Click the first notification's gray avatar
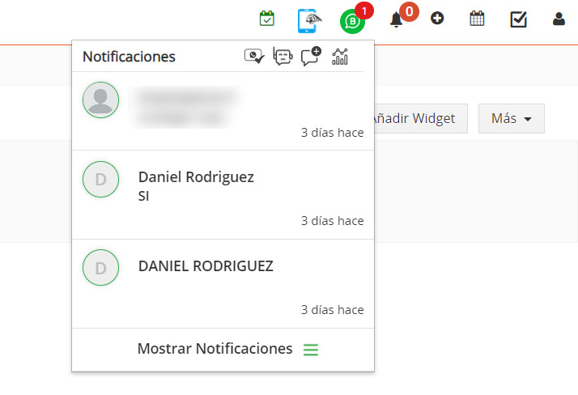 point(101,100)
